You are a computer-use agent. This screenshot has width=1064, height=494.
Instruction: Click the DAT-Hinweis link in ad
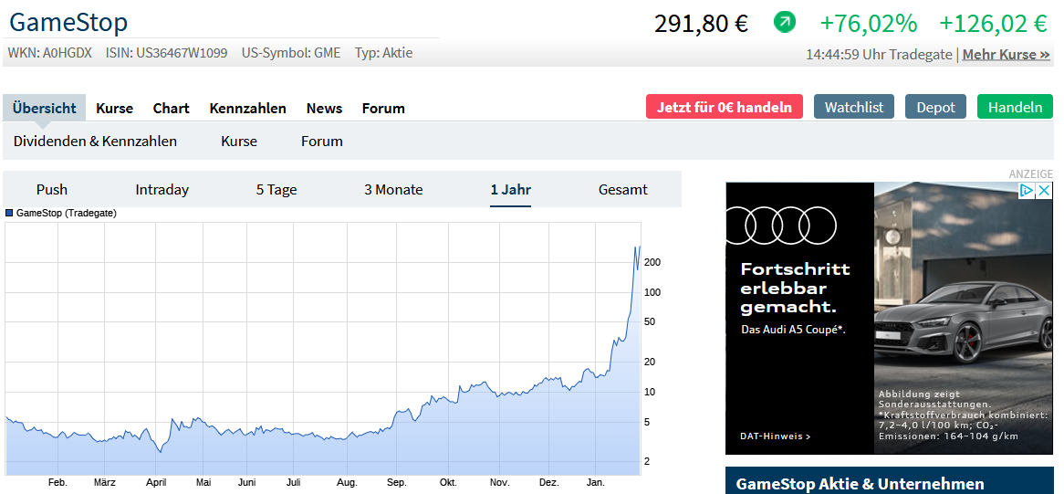(x=775, y=436)
